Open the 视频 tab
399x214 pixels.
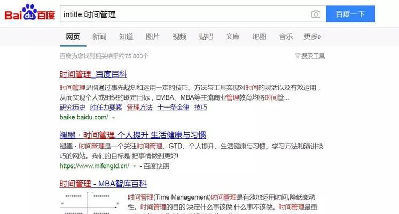[x=179, y=37]
